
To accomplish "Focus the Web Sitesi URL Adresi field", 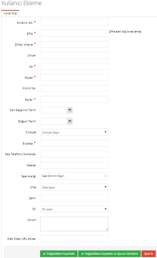I will coord(74,239).
